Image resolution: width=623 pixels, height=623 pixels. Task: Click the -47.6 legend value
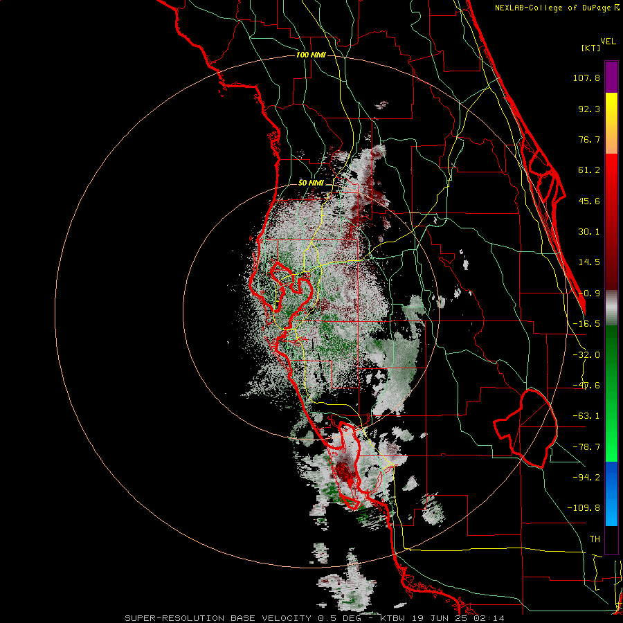click(x=586, y=386)
